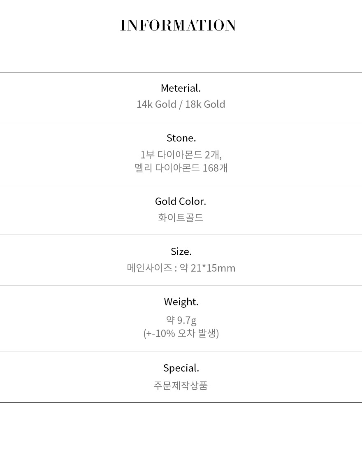Click the 멜리 다이아몬드 168개 text
The image size is (362, 451).
[181, 168]
